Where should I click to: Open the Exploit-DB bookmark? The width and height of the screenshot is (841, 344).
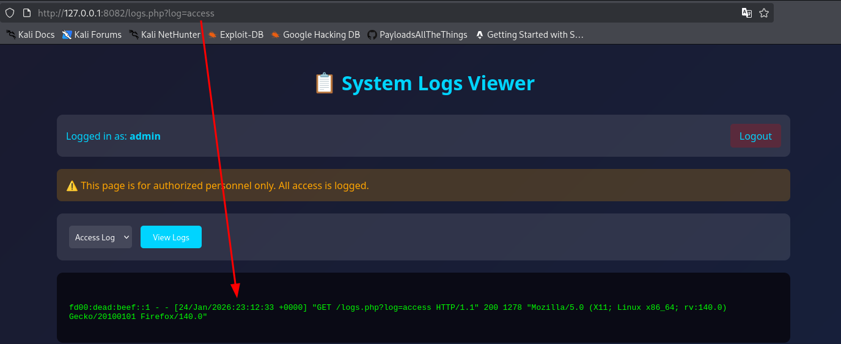click(x=235, y=35)
